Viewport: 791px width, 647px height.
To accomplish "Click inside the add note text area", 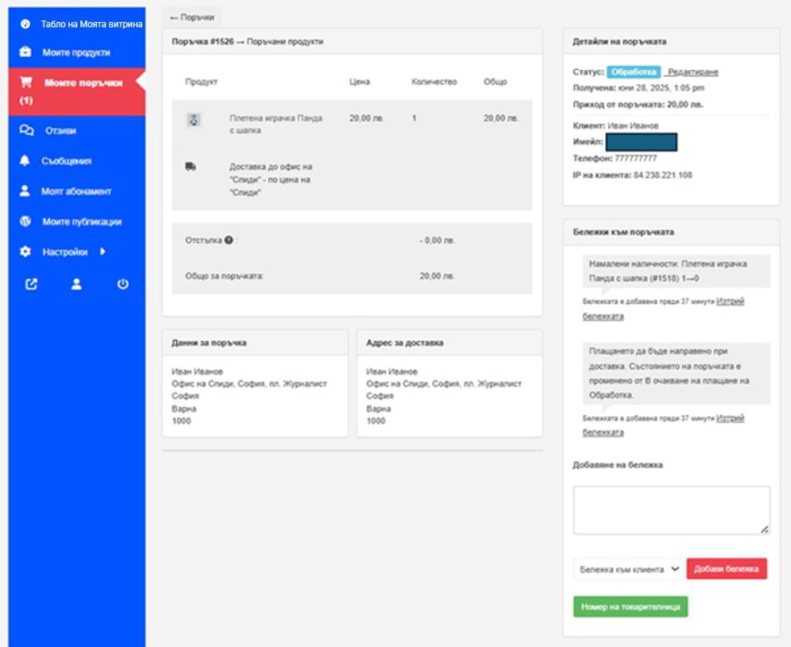I will pyautogui.click(x=671, y=510).
